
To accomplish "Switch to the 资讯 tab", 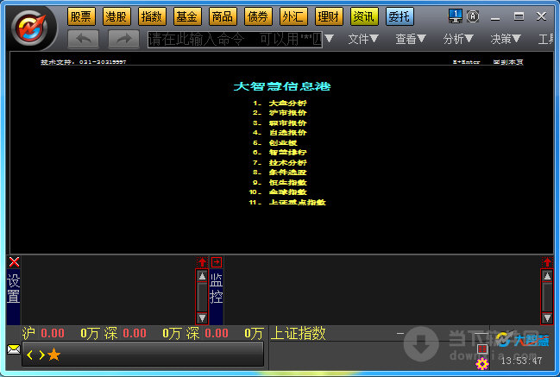I will click(x=364, y=16).
